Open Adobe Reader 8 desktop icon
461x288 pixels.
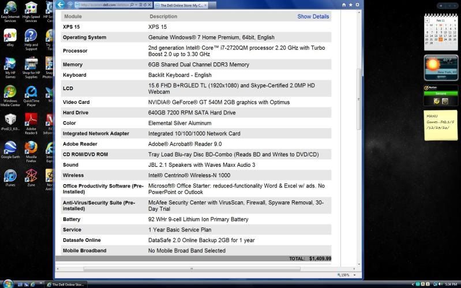point(31,124)
